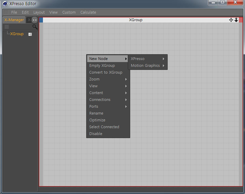Open the Connections submenu entry
The width and height of the screenshot is (245, 194).
tap(108, 100)
